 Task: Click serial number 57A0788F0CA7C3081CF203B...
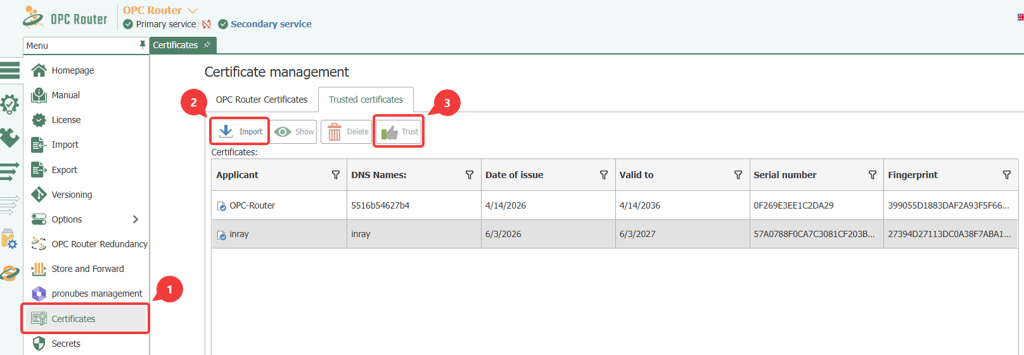coord(814,234)
